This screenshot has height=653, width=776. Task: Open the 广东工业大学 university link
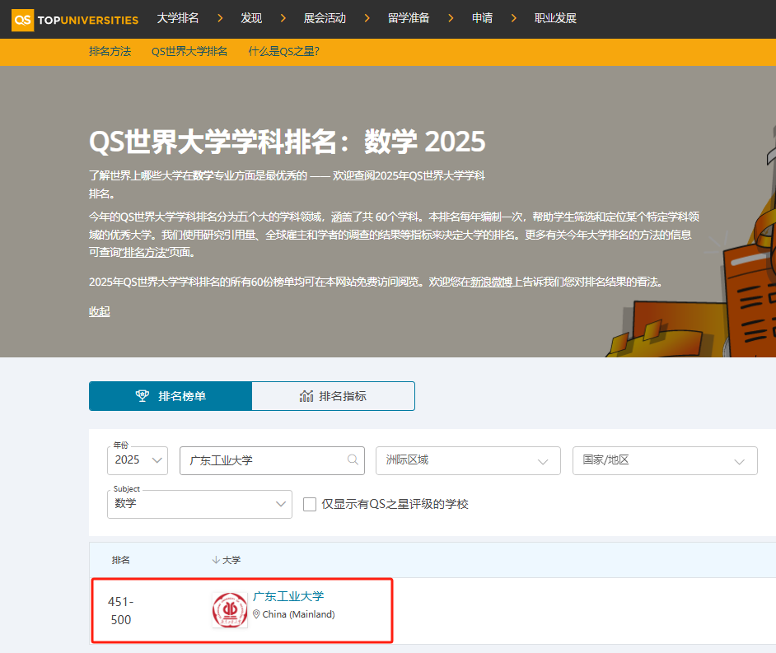(x=288, y=596)
